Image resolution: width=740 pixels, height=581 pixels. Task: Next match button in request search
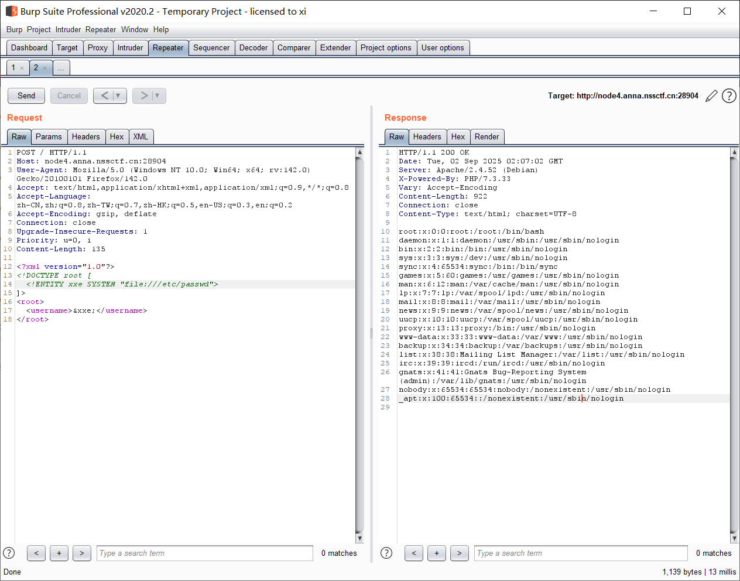pos(82,553)
